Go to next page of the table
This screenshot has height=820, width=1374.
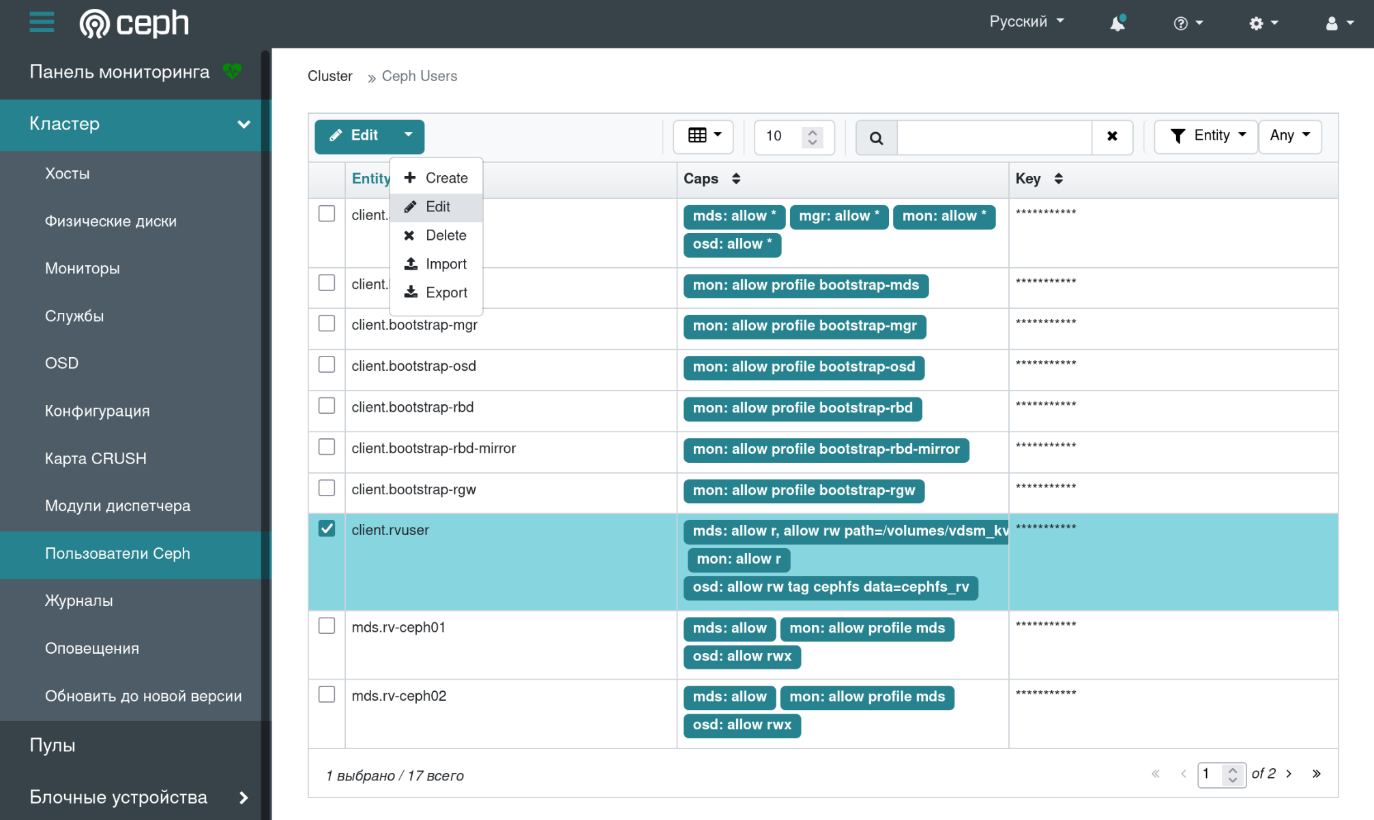click(1289, 774)
